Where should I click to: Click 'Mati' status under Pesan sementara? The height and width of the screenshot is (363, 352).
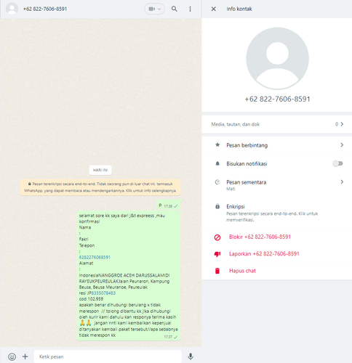(231, 189)
